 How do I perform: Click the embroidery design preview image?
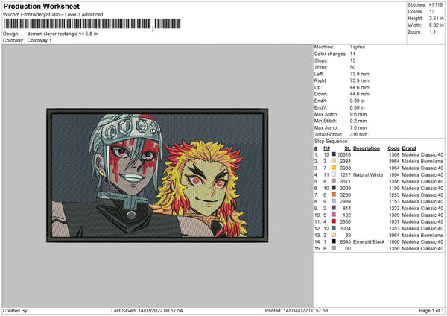157,175
